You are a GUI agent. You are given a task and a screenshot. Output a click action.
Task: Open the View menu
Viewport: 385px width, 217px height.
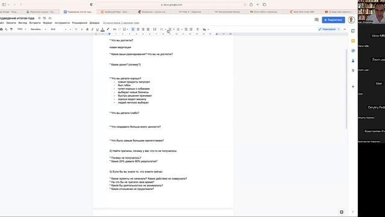coord(23,23)
